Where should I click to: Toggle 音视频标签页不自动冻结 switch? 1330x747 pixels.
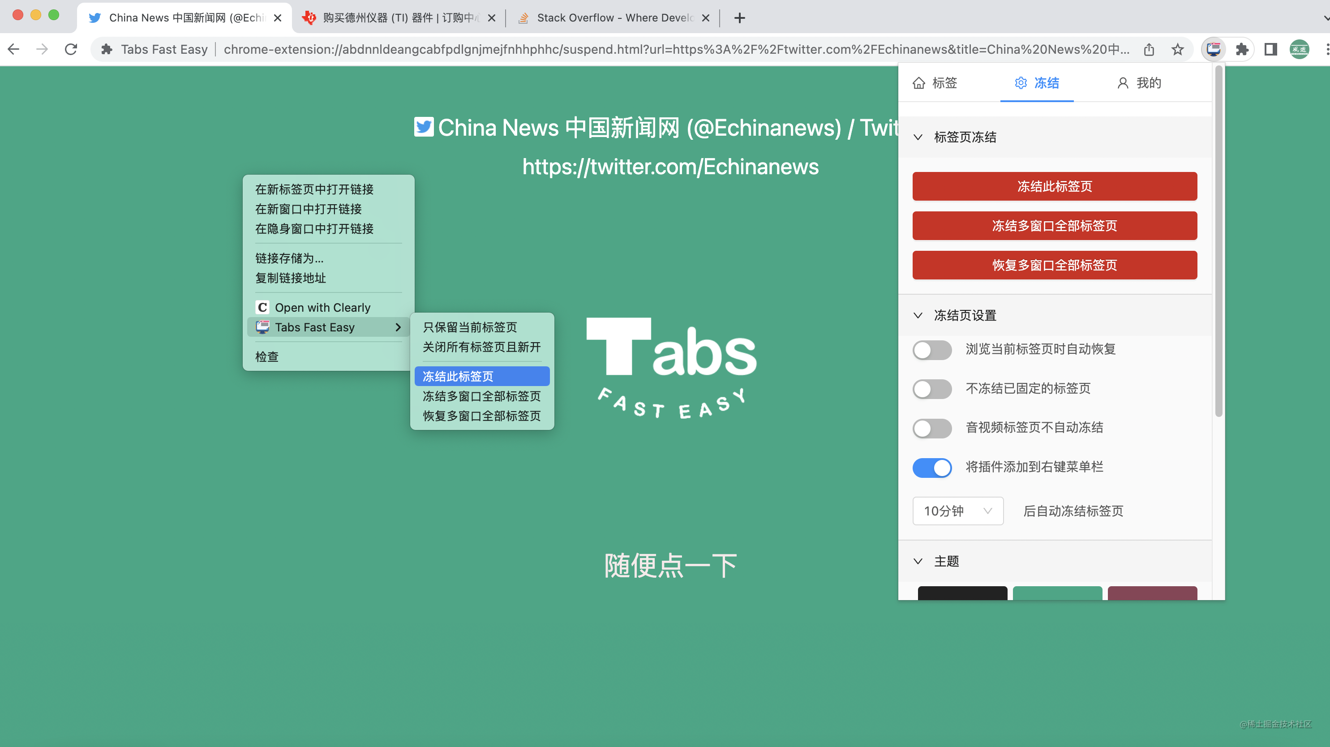click(x=932, y=428)
